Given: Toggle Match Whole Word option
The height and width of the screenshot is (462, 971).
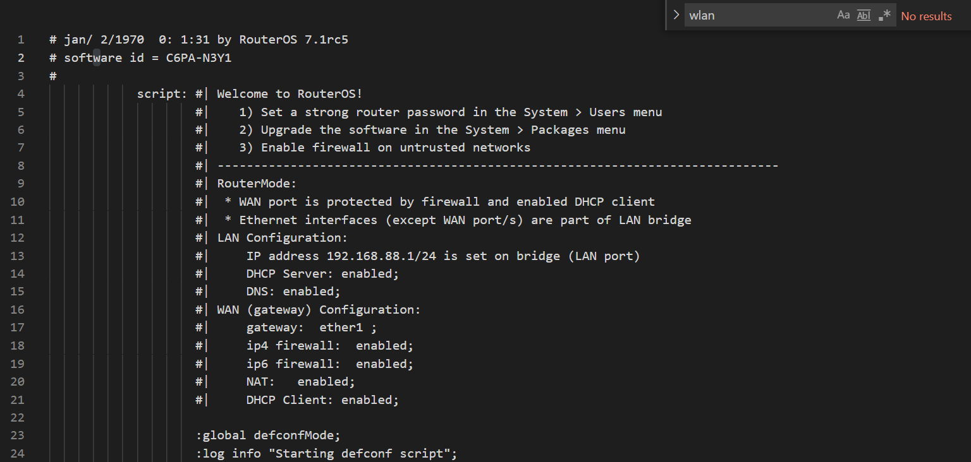Looking at the screenshot, I should [x=864, y=15].
